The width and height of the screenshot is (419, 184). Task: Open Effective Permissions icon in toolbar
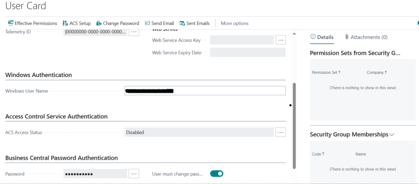click(x=11, y=23)
